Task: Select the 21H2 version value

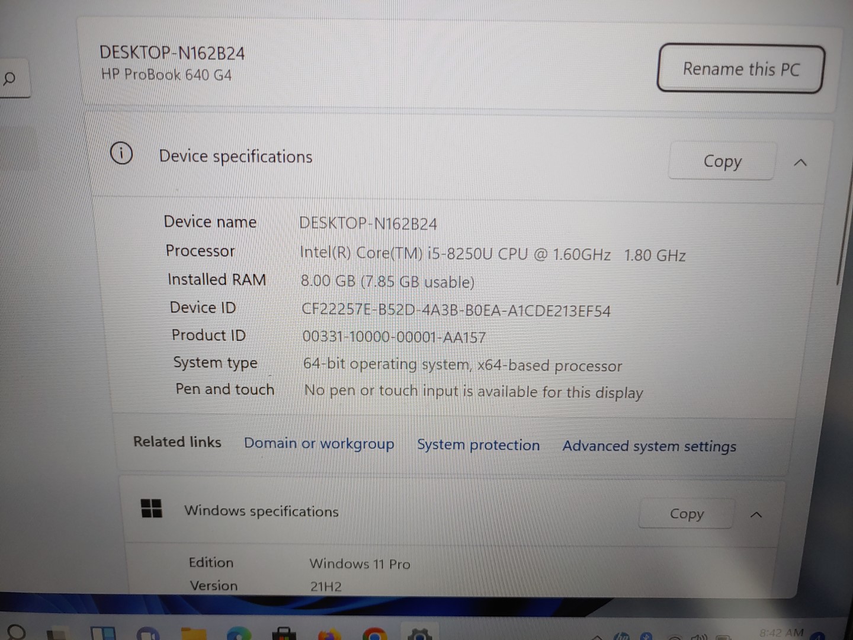Action: (x=326, y=587)
